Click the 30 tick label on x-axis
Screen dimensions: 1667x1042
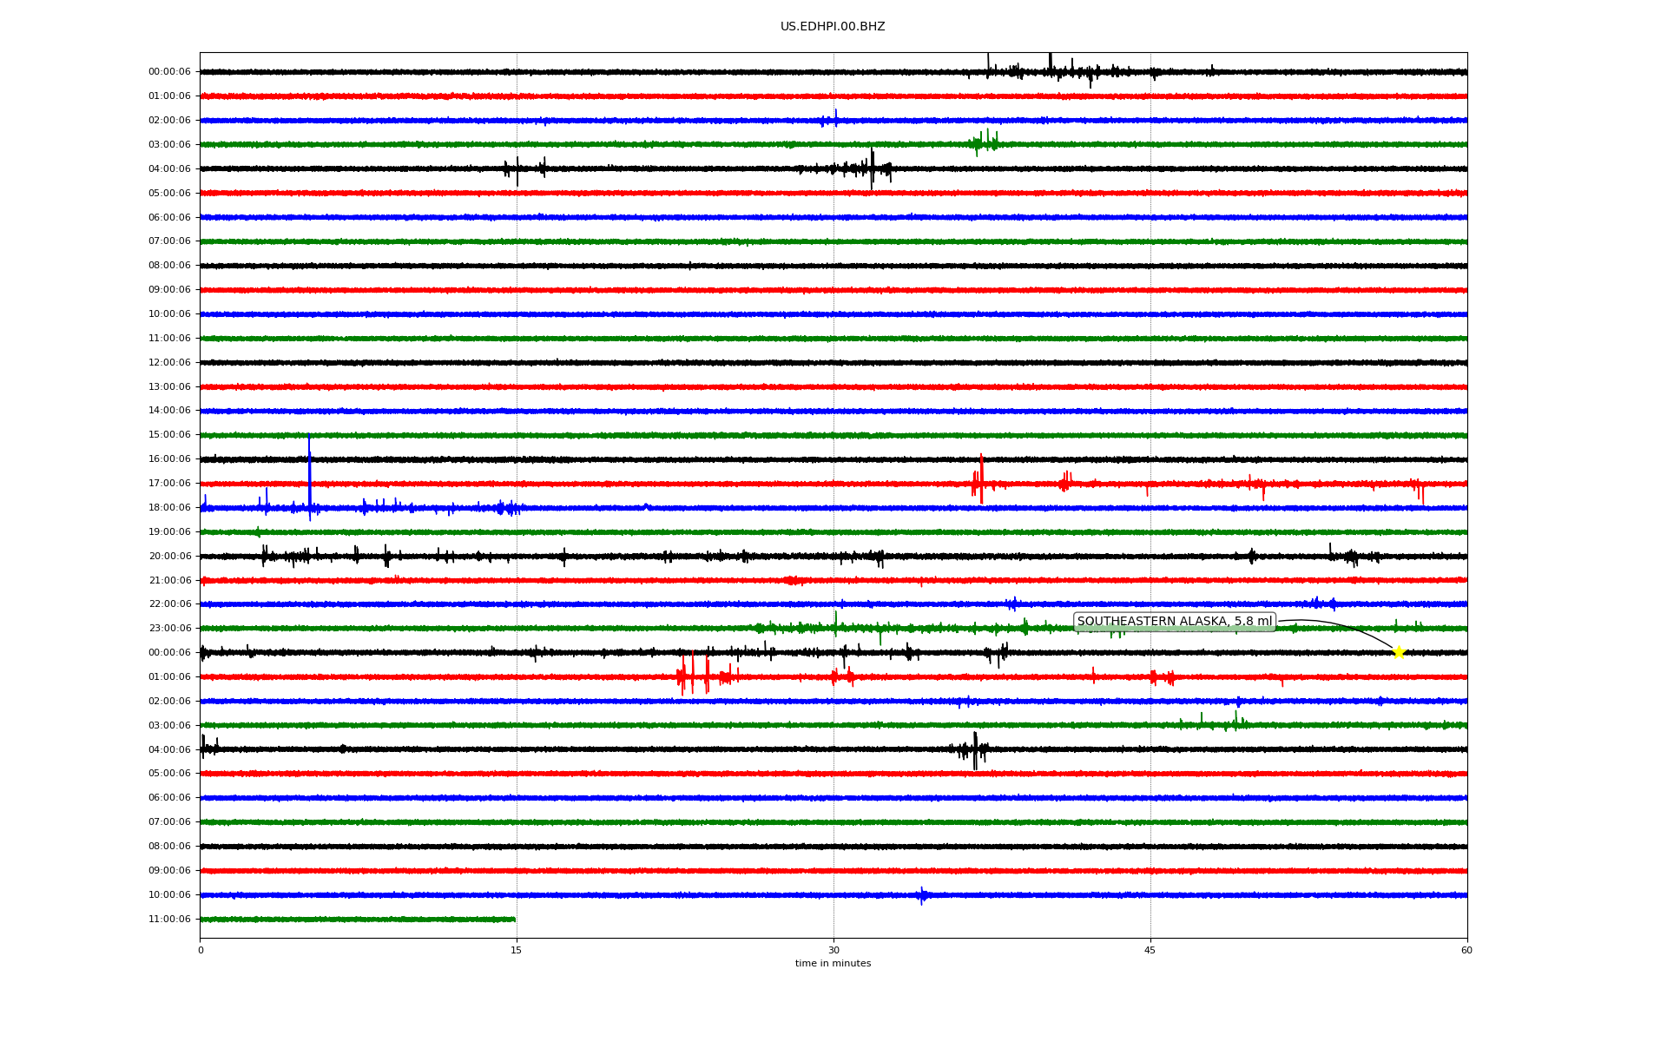tap(833, 950)
